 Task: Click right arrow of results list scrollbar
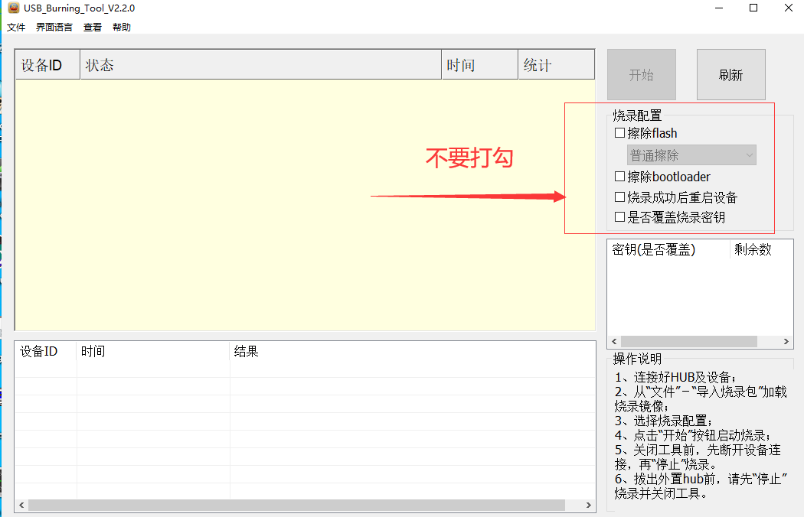(x=589, y=506)
